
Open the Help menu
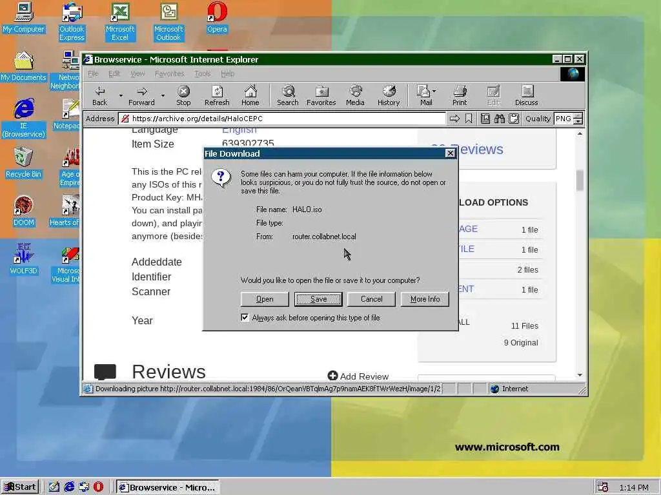coord(228,73)
